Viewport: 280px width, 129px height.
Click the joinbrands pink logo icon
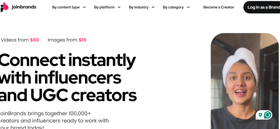point(4,7)
